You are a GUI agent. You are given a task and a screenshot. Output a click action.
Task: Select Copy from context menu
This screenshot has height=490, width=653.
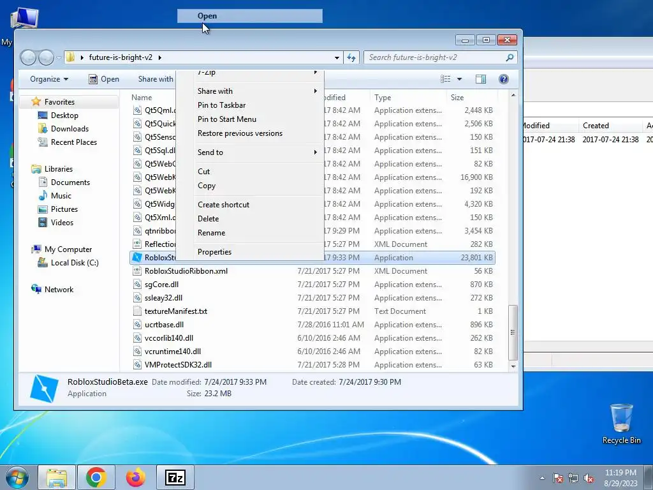tap(258, 186)
